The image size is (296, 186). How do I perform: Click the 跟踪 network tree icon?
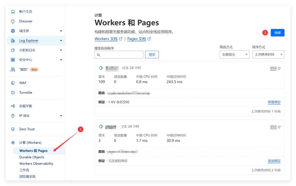13,70
